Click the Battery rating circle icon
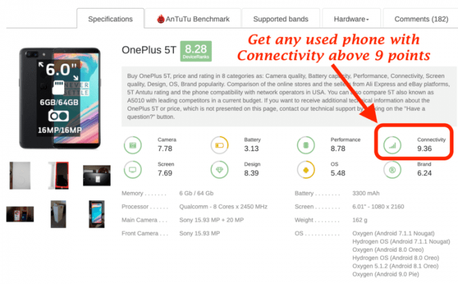The width and height of the screenshot is (458, 284). [219, 145]
